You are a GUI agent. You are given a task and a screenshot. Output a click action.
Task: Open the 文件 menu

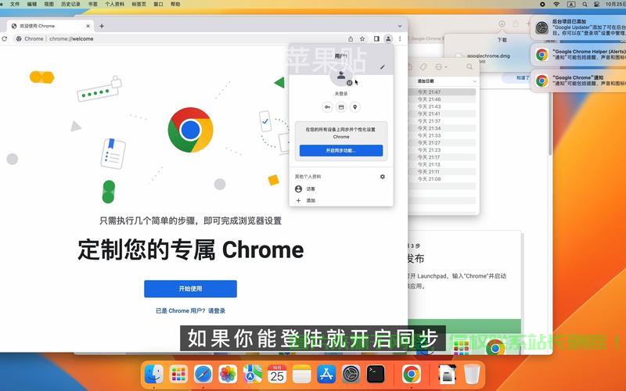pos(15,4)
